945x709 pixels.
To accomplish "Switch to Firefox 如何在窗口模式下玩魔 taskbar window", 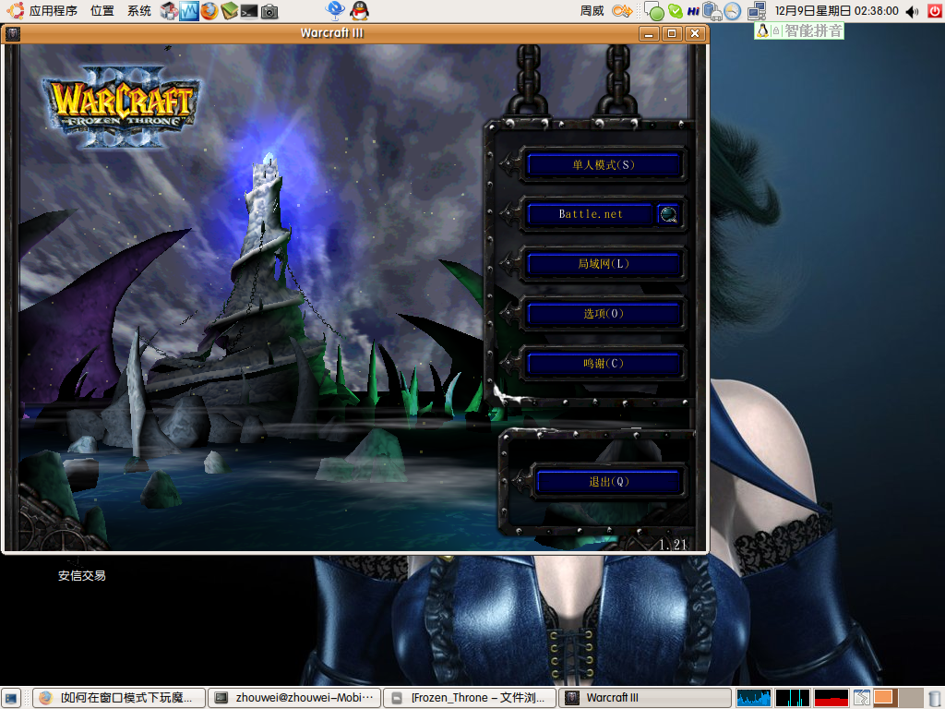I will click(119, 698).
